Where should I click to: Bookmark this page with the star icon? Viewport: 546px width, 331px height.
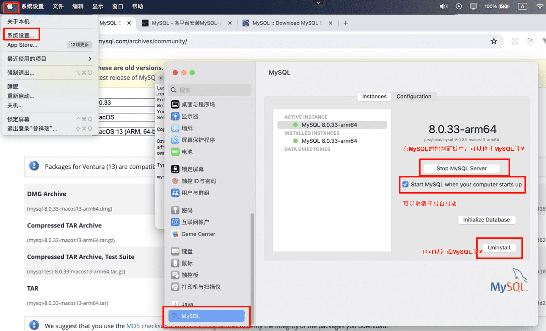point(494,41)
